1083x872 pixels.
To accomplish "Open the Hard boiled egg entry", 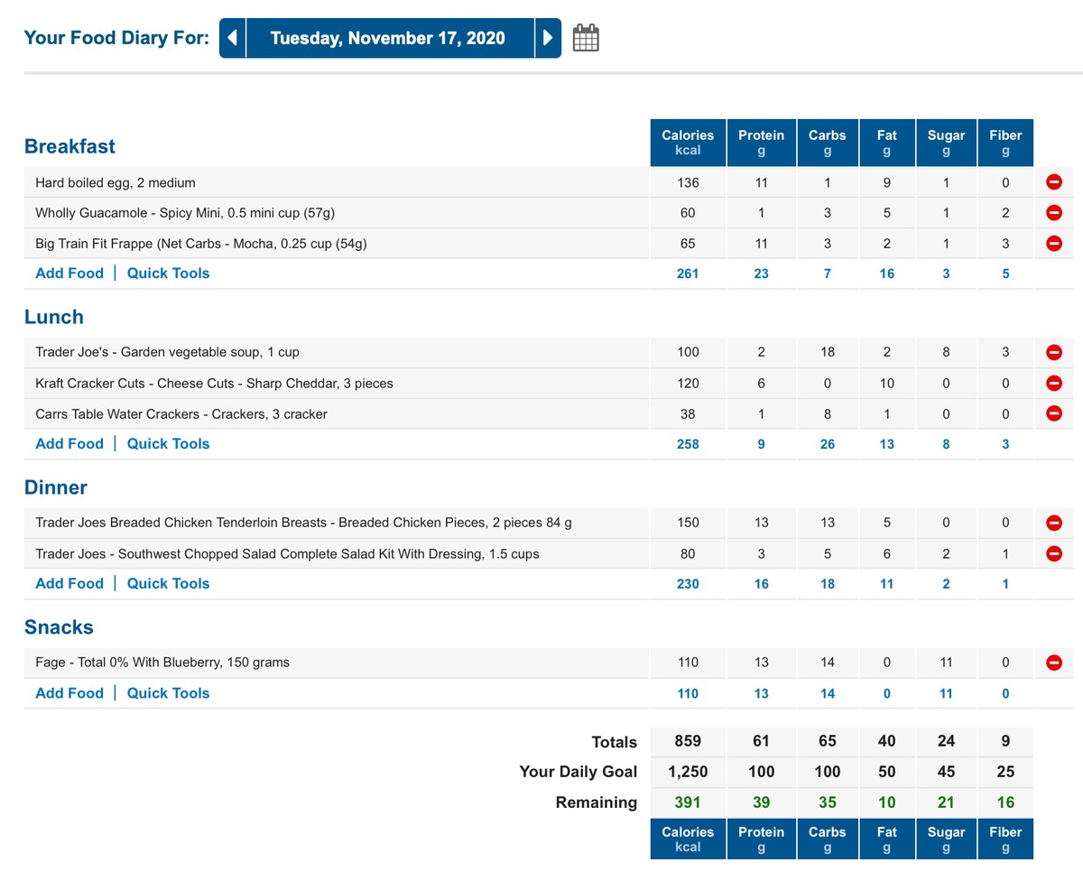I will [x=116, y=182].
